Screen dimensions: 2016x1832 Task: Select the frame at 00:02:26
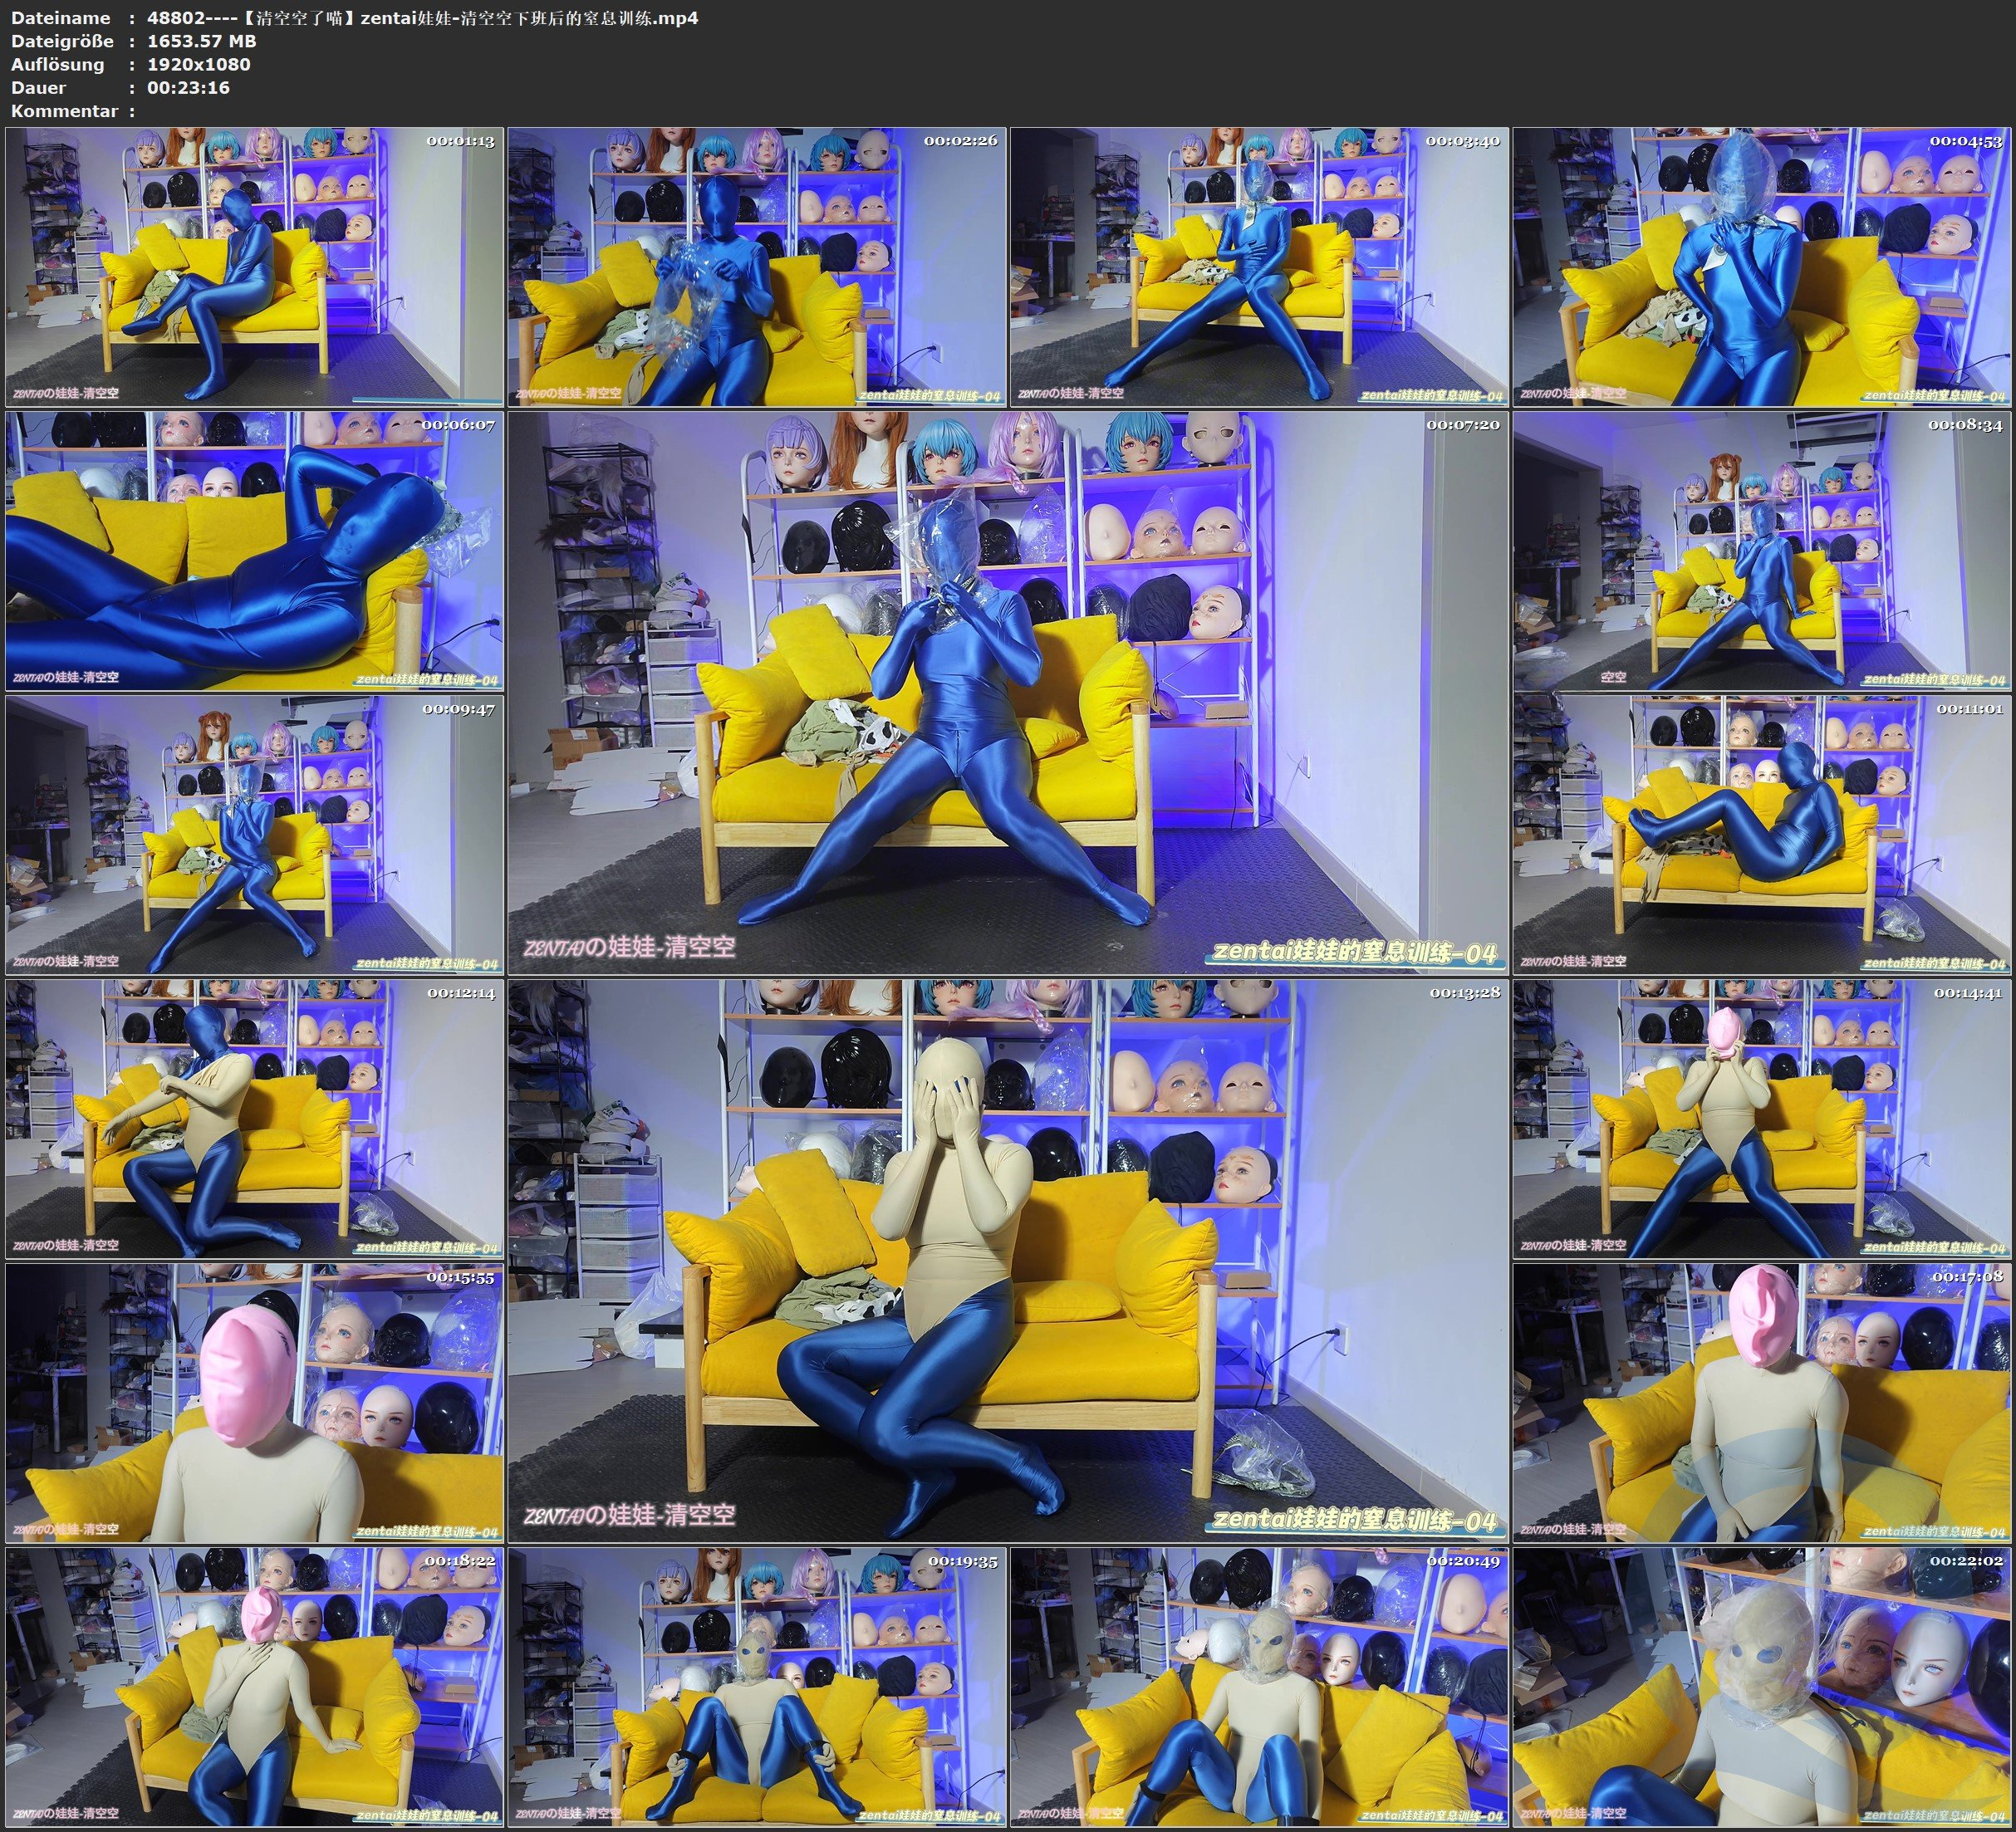757,266
